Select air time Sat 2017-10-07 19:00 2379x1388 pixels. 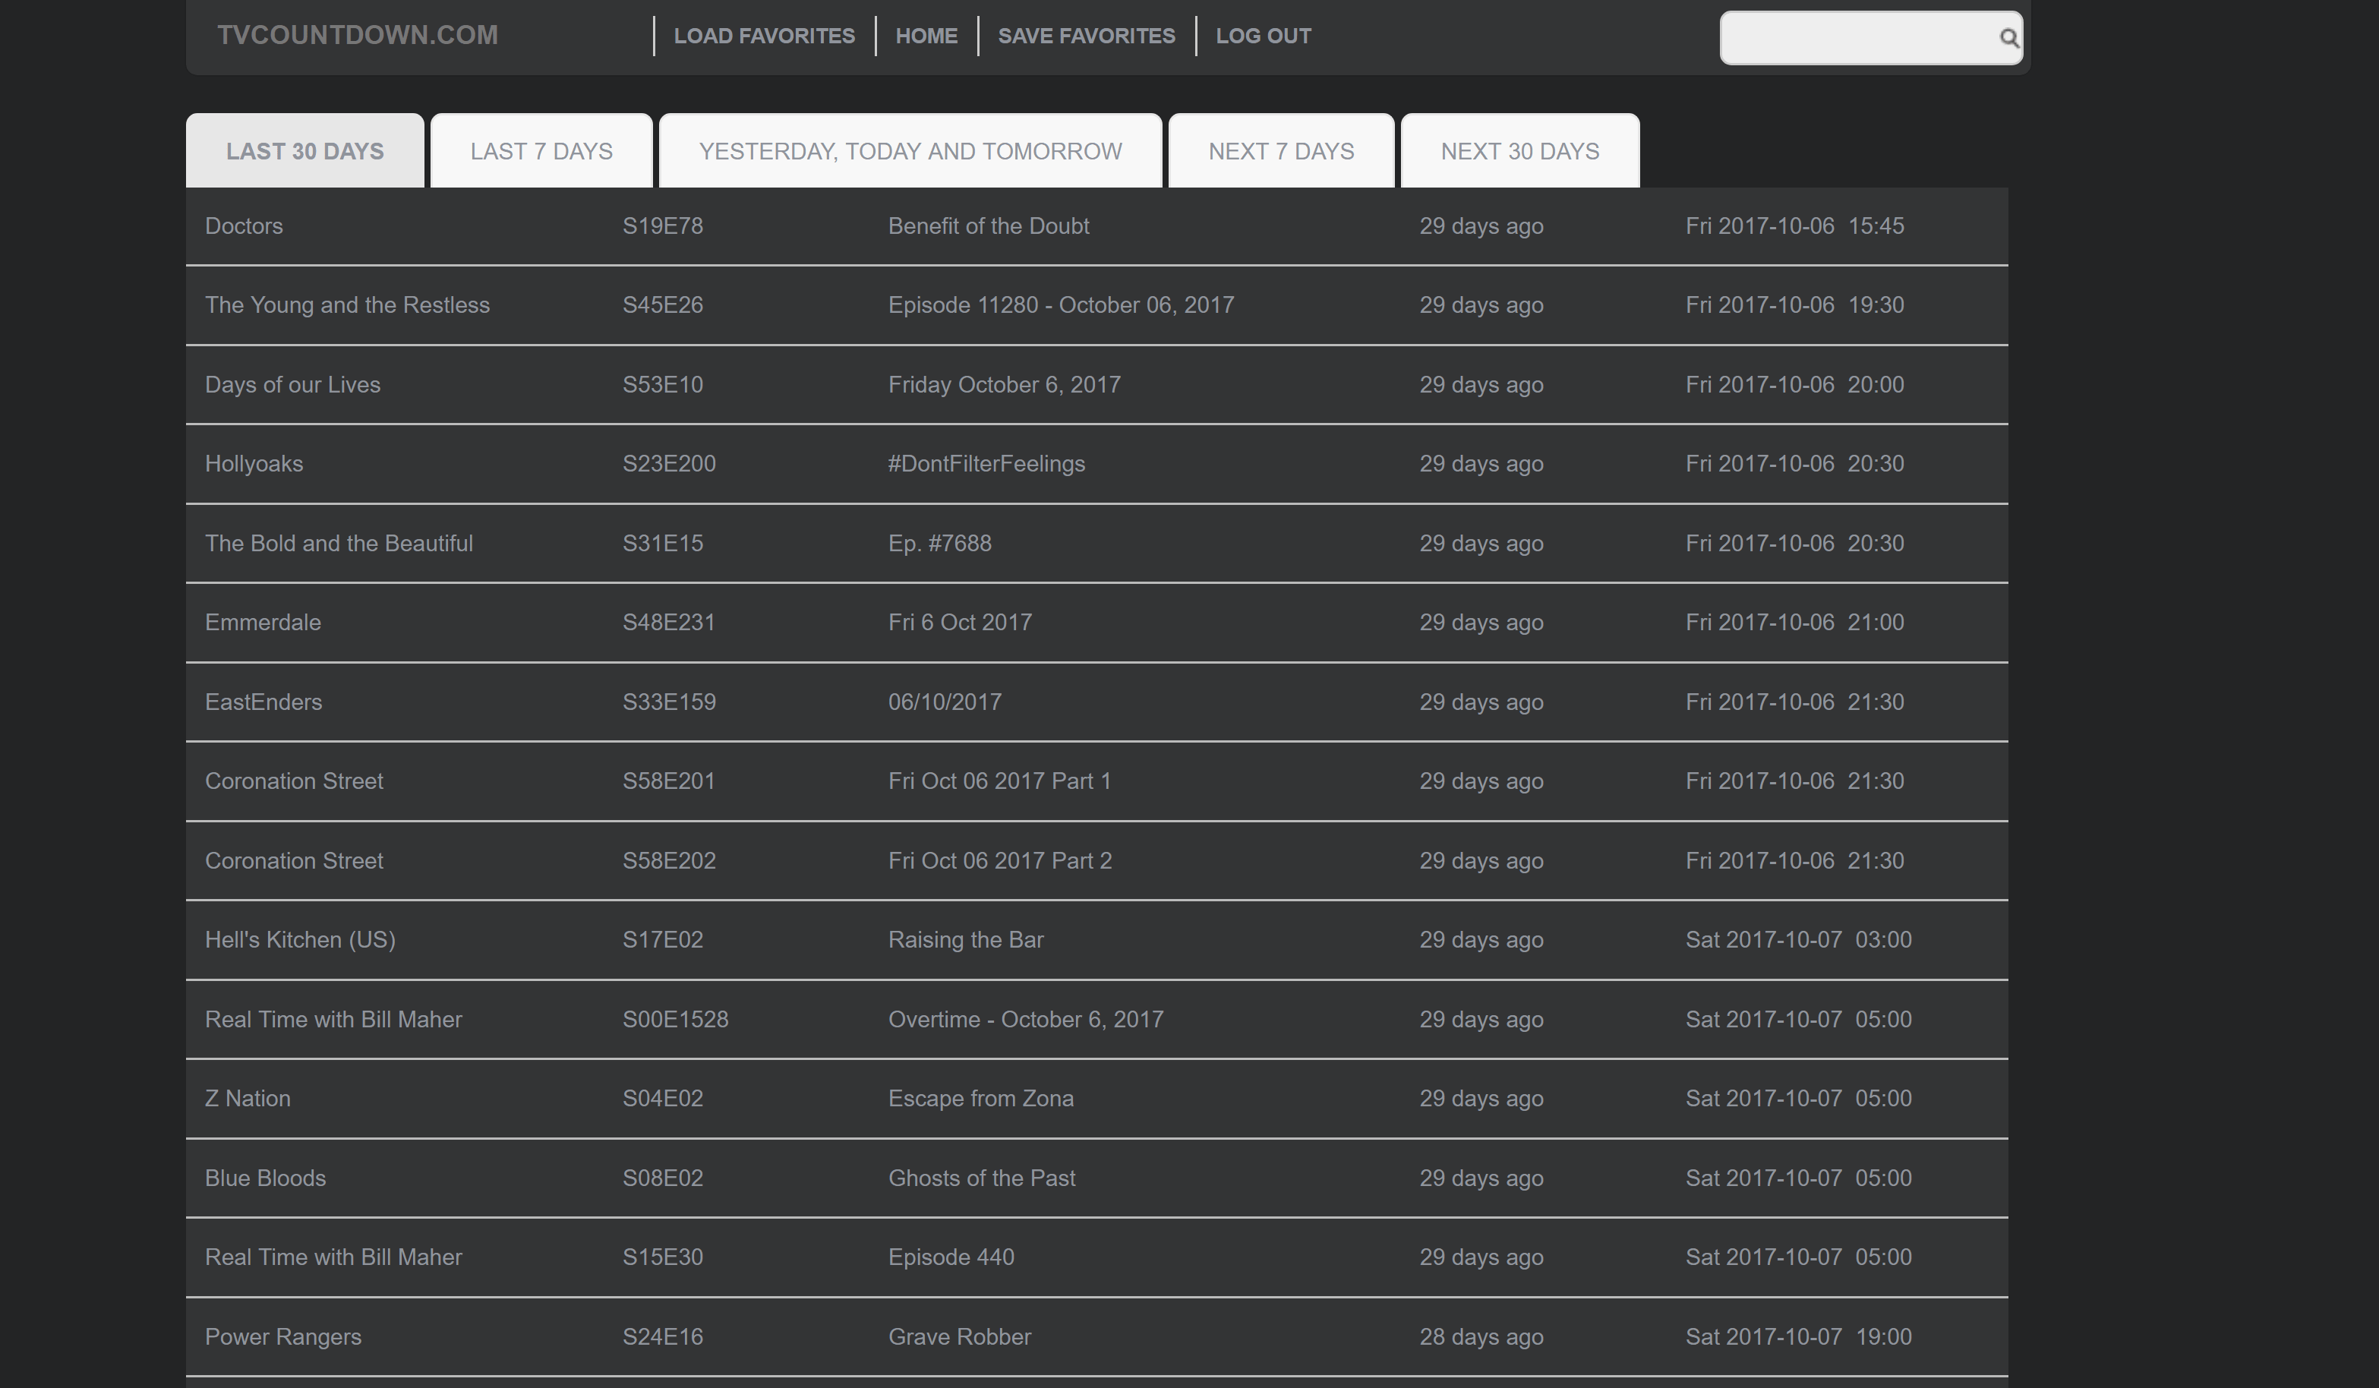click(x=1798, y=1336)
